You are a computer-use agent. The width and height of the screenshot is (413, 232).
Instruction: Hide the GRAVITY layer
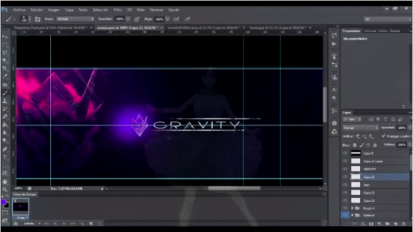click(345, 169)
